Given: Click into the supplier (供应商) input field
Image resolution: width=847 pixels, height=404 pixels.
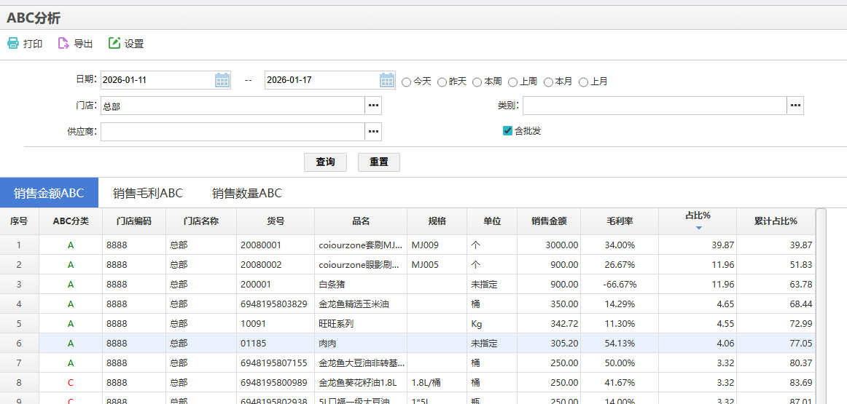Looking at the screenshot, I should click(x=233, y=132).
